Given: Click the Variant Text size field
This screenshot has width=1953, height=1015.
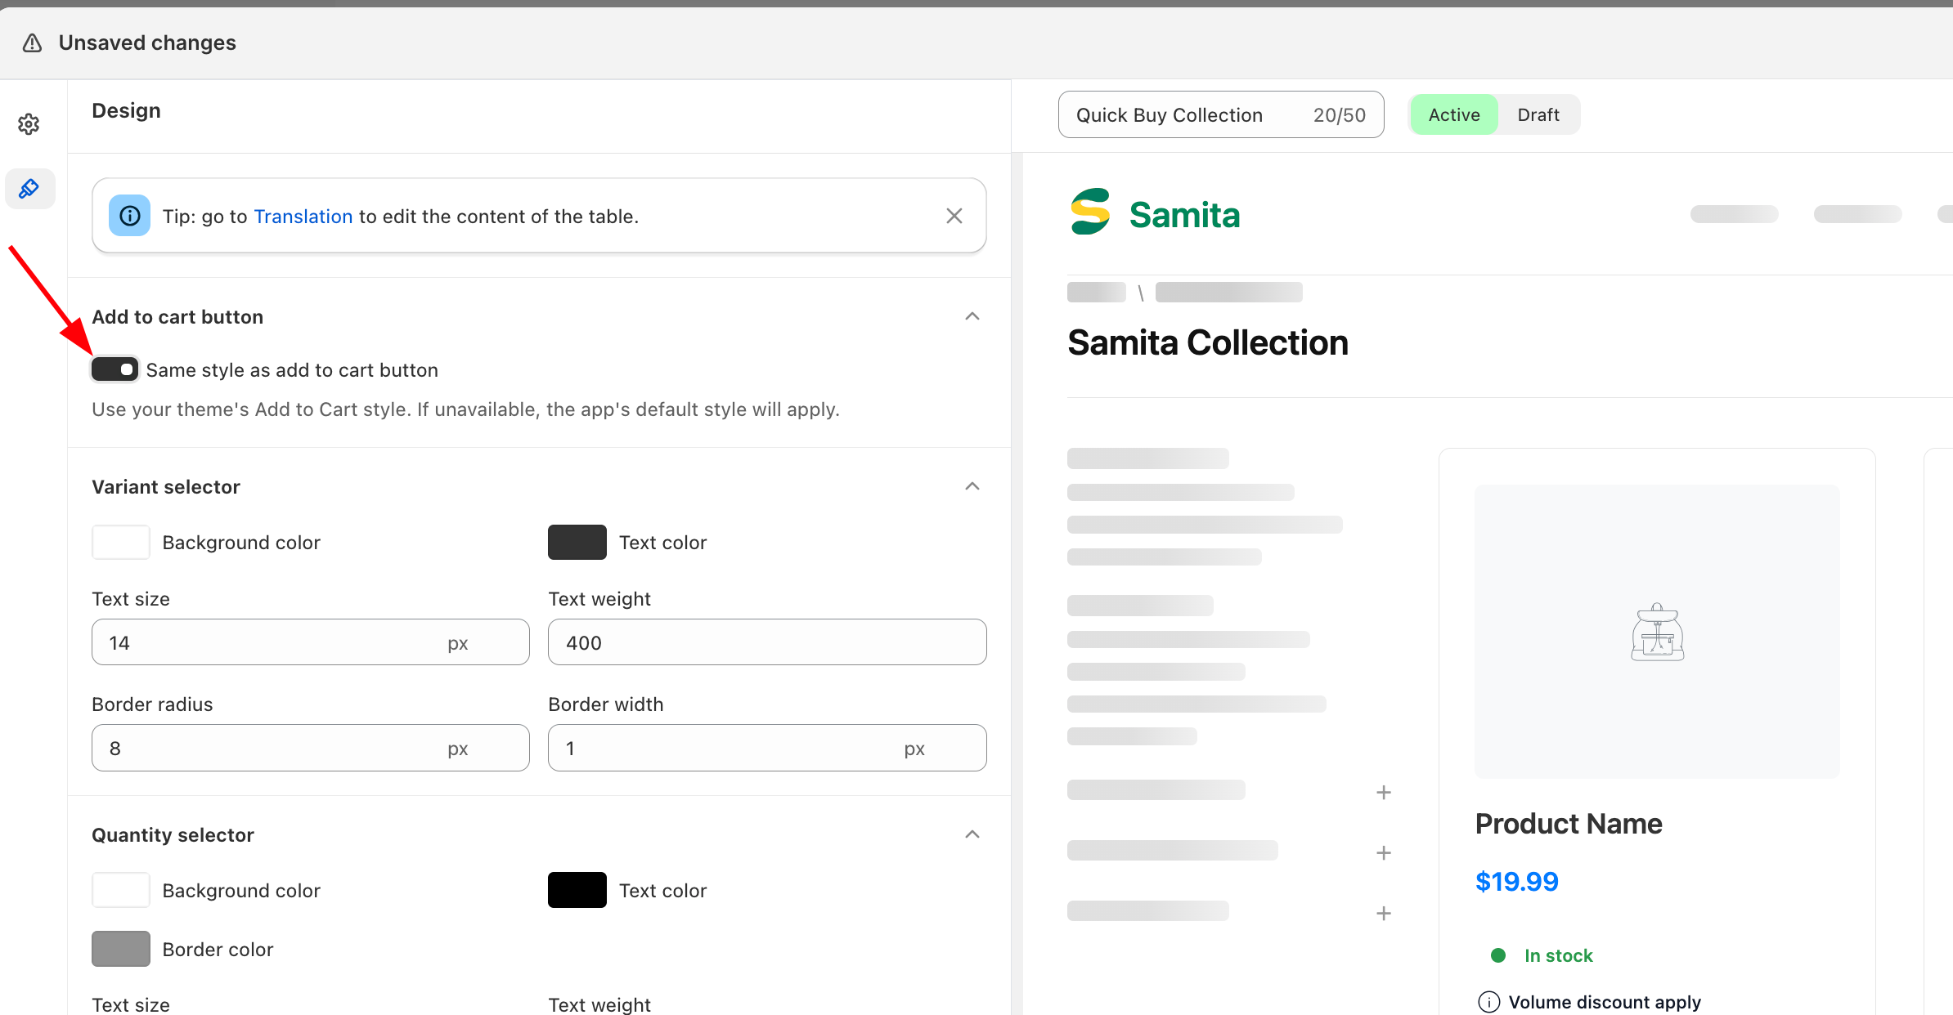Looking at the screenshot, I should point(270,642).
